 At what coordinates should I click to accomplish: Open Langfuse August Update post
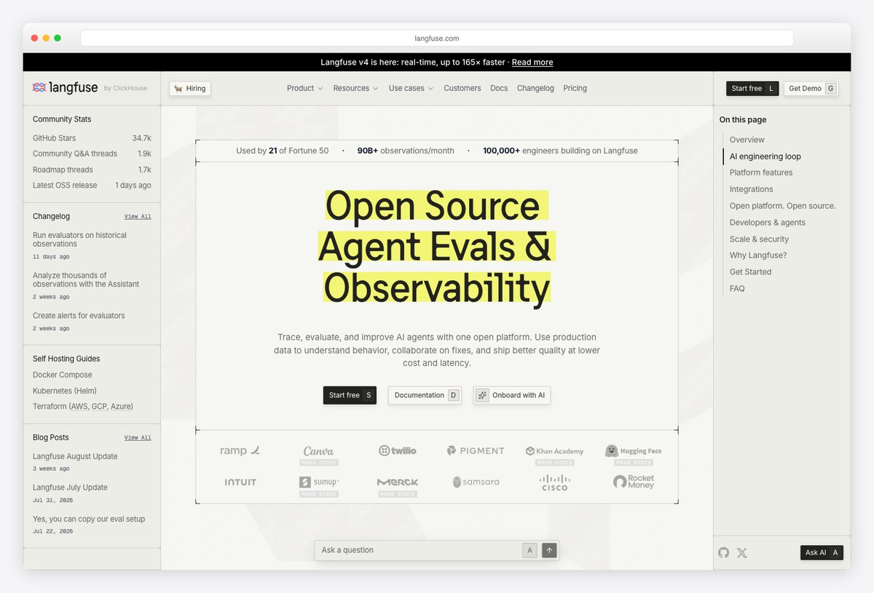tap(75, 456)
